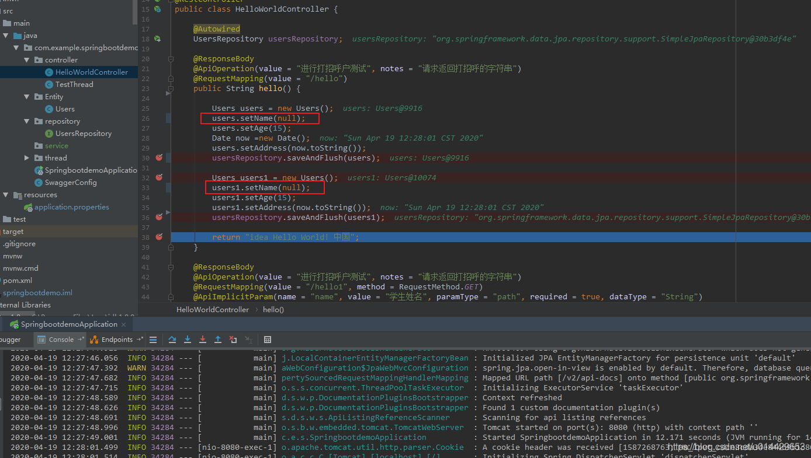Select the main folder in tree
This screenshot has width=811, height=458.
coord(22,23)
